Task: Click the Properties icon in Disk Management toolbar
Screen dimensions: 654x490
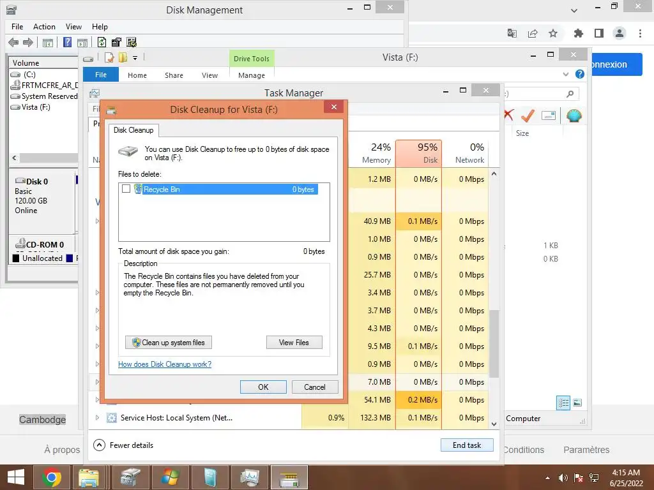Action: (x=116, y=42)
